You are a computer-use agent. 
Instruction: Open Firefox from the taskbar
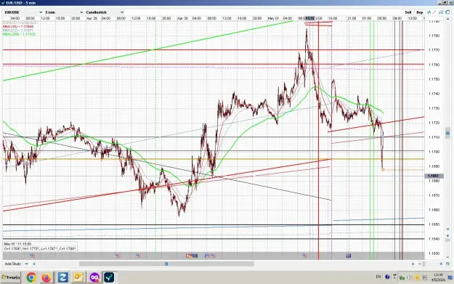tap(46, 277)
